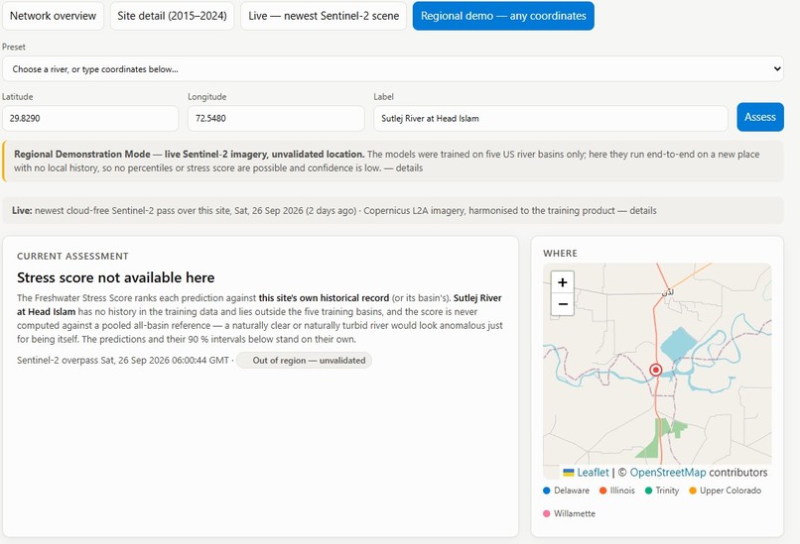Click the blue Delaware legend dot
Viewport: 800px width, 544px height.
point(547,490)
